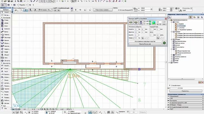Image resolution: width=204 pixels, height=114 pixels.
Task: Open the ГОСТ dropdown in quick options
Action: pos(186,109)
